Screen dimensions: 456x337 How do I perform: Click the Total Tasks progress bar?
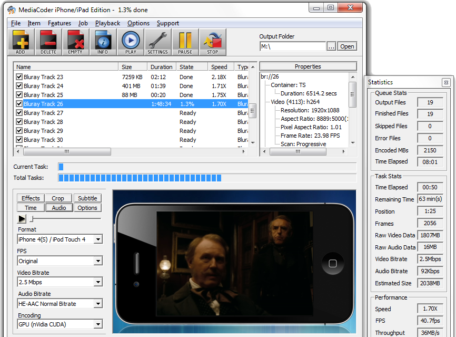207,178
